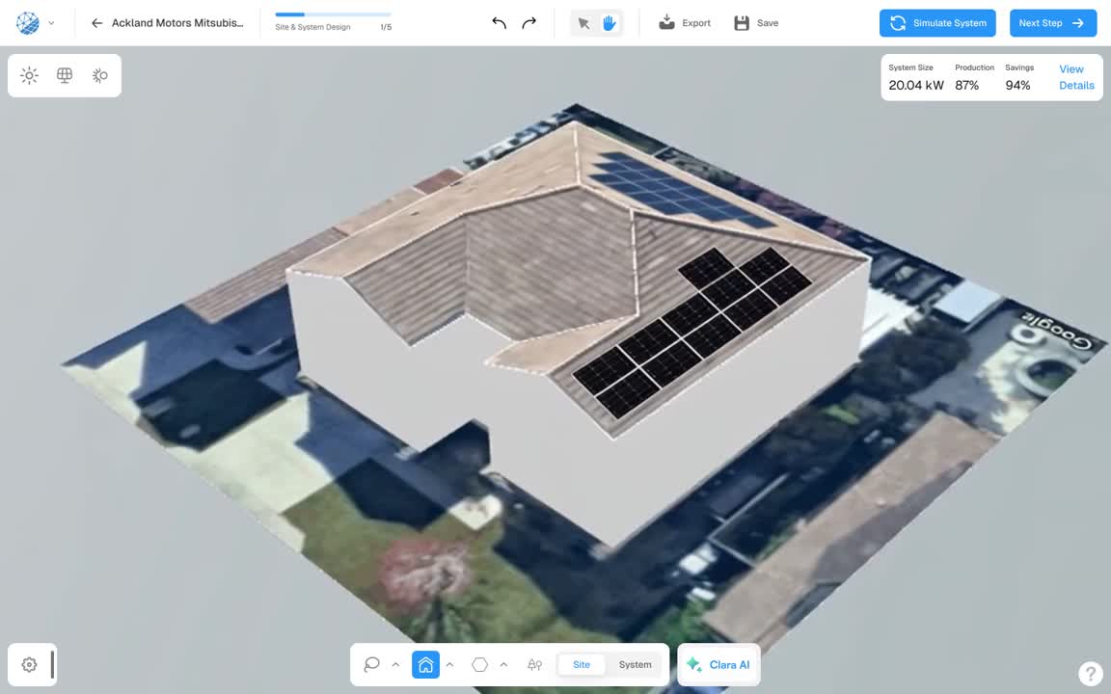1111x694 pixels.
Task: Toggle the sun irradiance view icon
Action: (x=29, y=76)
